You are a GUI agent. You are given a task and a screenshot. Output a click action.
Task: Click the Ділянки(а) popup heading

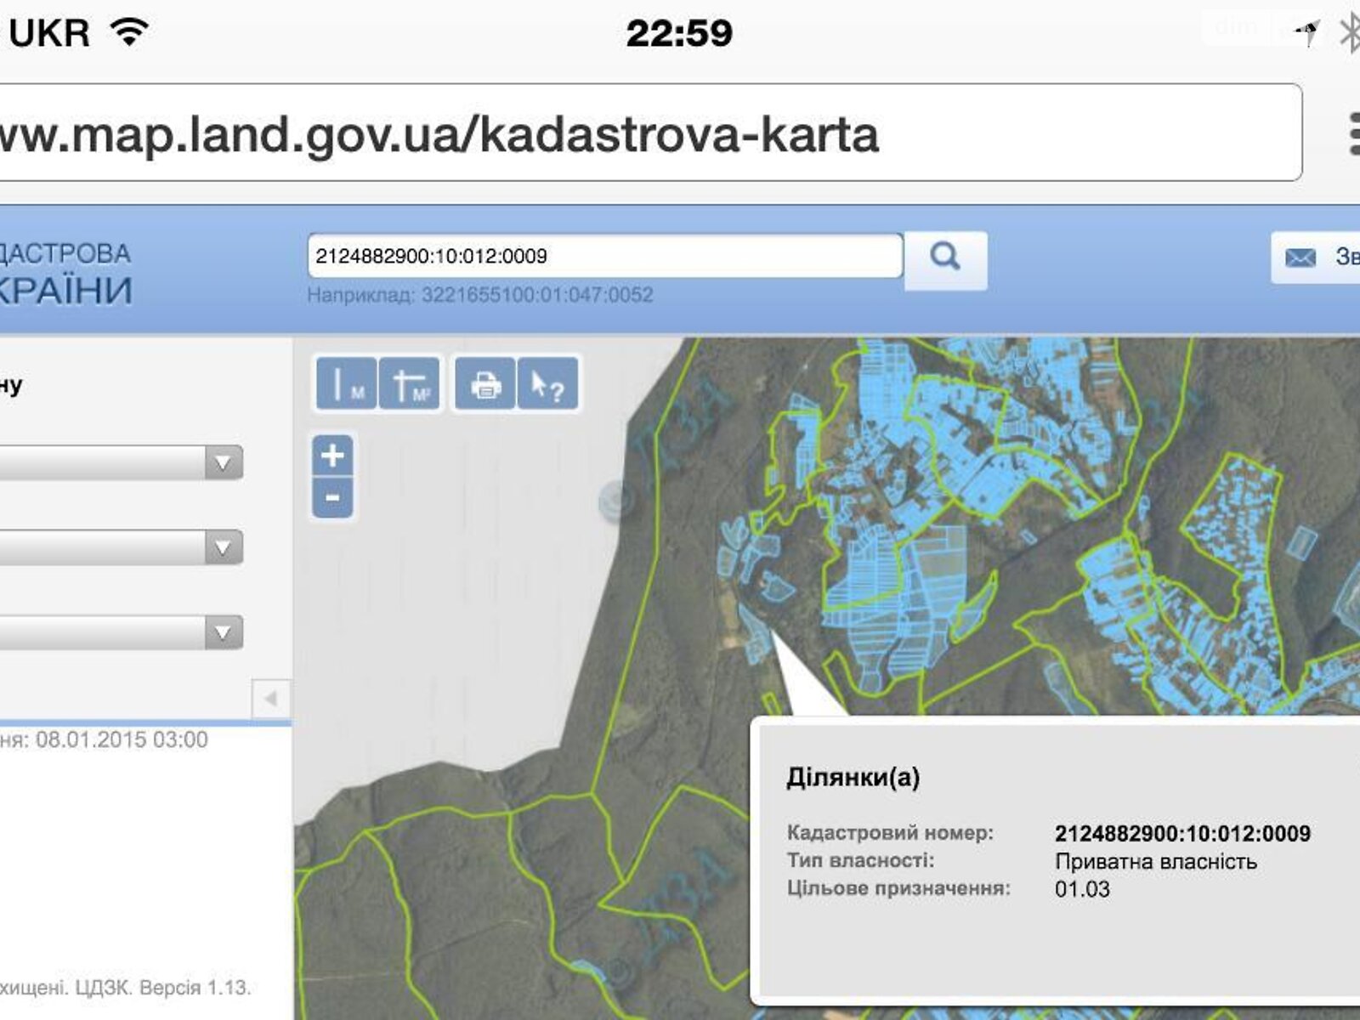click(x=853, y=777)
